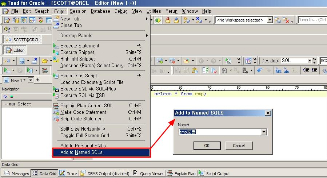
Task: Add a new editor tab with plus
Action: point(37,80)
